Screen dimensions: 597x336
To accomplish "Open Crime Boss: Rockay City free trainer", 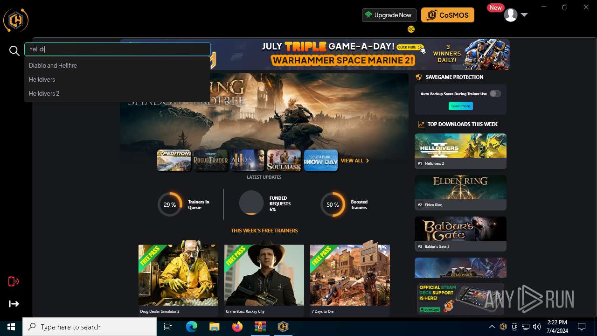I will pyautogui.click(x=264, y=279).
